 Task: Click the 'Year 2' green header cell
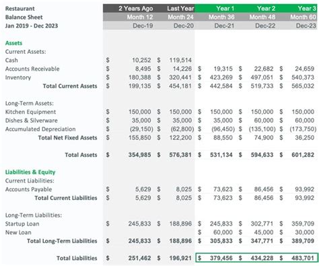[x=266, y=9]
